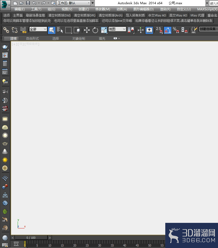218x248 pixels.
Task: Open the Redo history dropdown arrow
Action: pyautogui.click(x=48, y=3)
